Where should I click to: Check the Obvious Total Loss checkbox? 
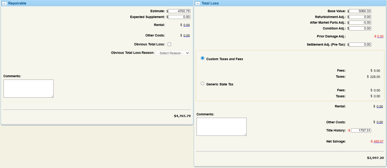(169, 45)
